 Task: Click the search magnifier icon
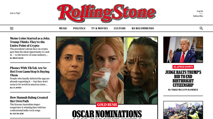201,28
